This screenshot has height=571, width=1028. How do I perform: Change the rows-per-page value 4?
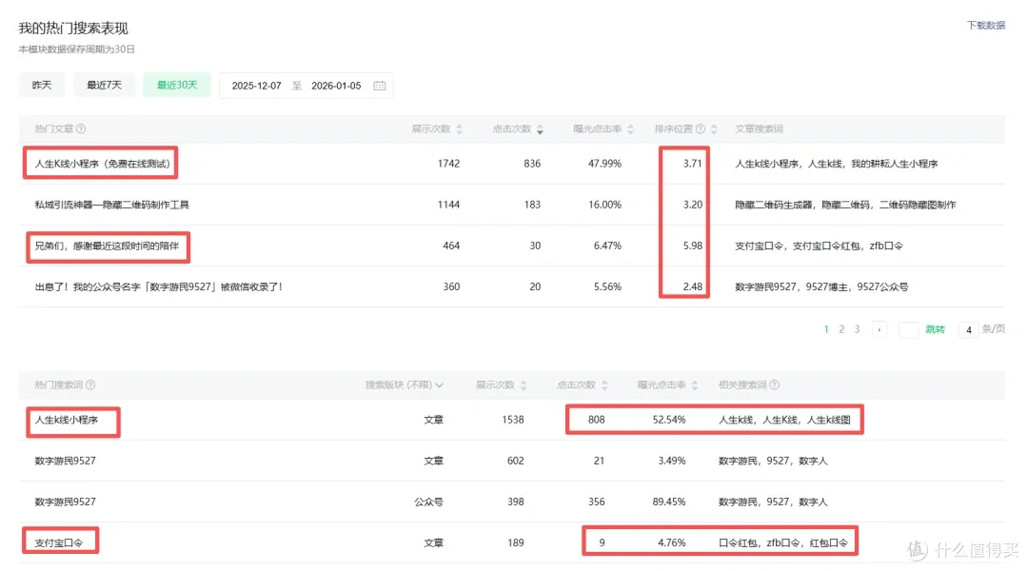[x=968, y=329]
